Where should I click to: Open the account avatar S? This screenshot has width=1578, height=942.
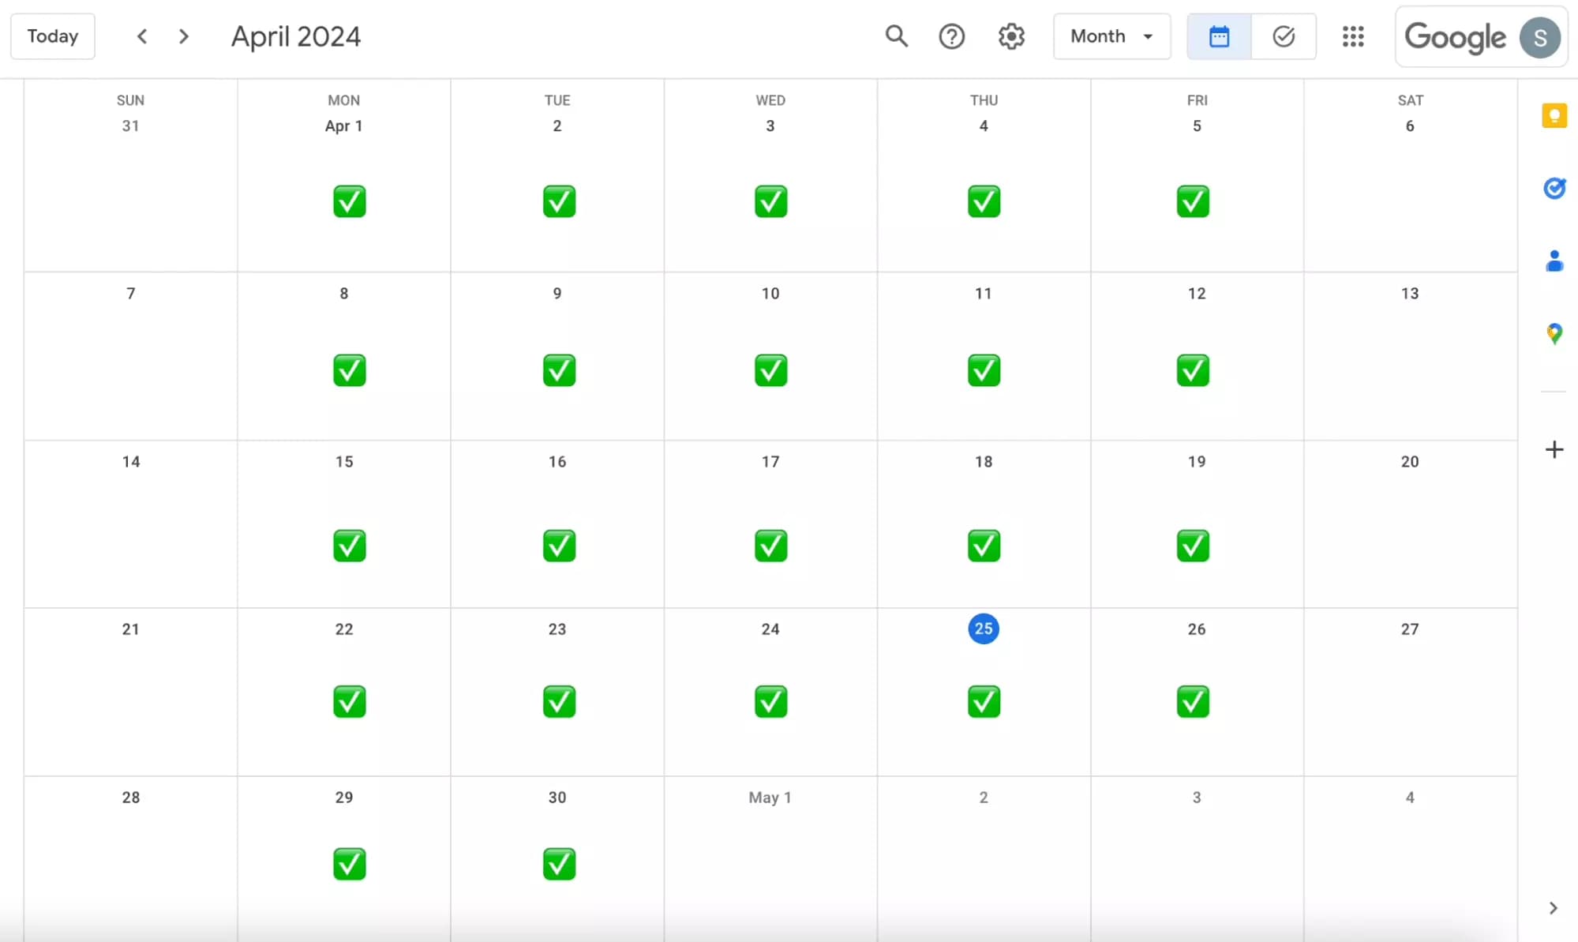1539,37
